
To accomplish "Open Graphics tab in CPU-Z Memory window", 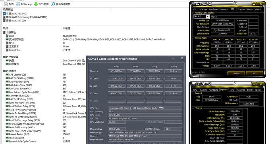I will (241, 90).
